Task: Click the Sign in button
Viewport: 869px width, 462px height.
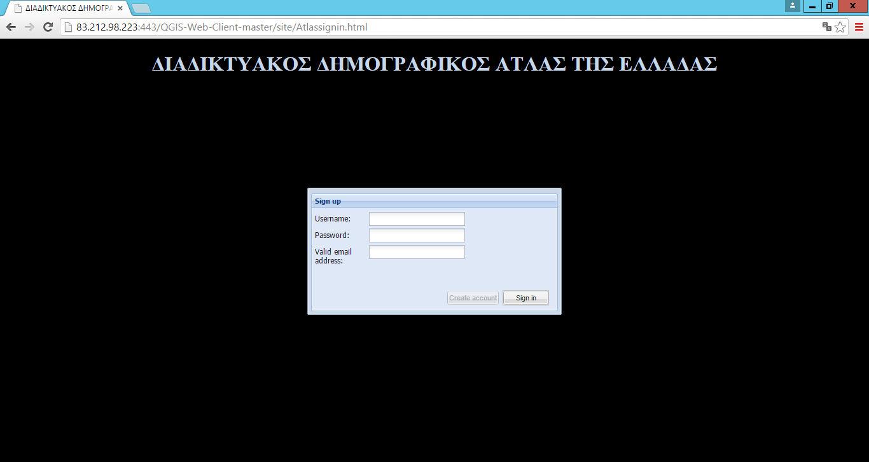Action: click(x=525, y=298)
